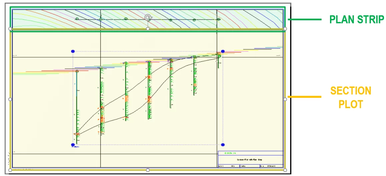Click the bottom-right white corner resize handle
The width and height of the screenshot is (386, 176).
285,170
